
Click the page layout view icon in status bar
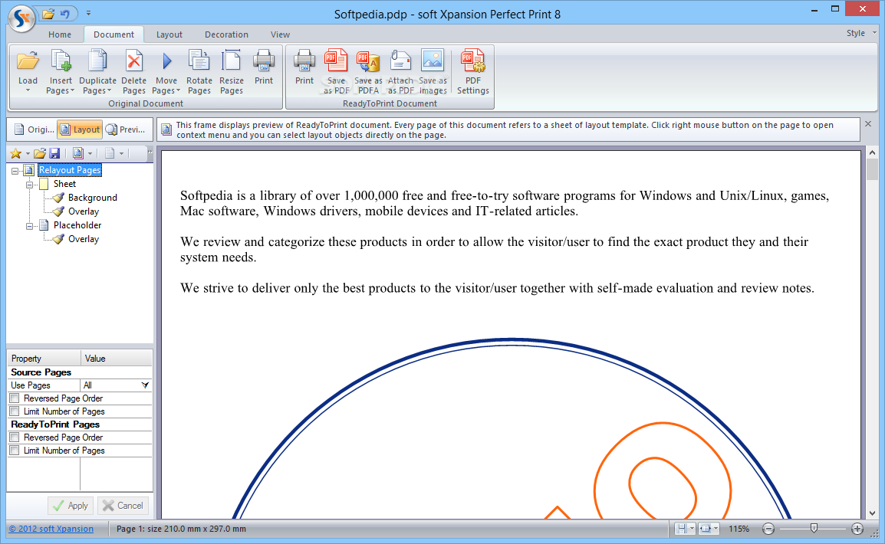click(682, 529)
